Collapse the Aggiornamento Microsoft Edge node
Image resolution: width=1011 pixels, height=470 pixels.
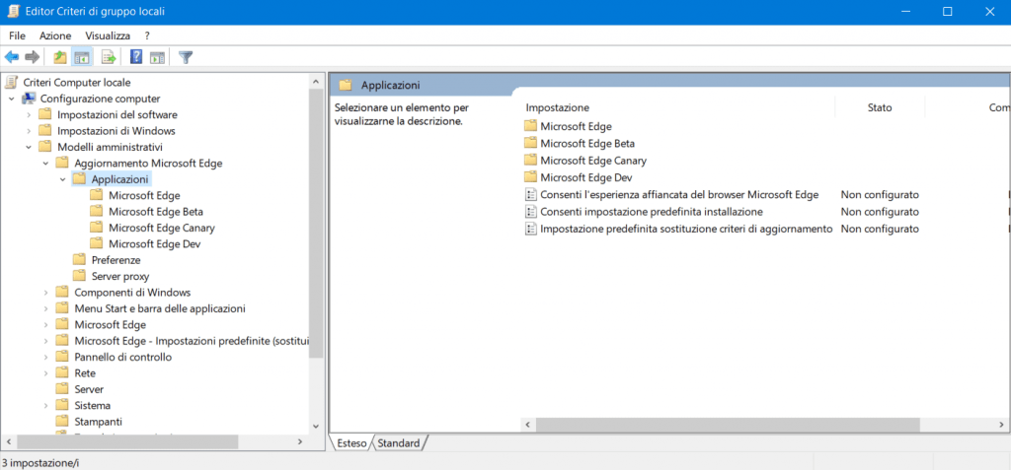click(x=45, y=163)
